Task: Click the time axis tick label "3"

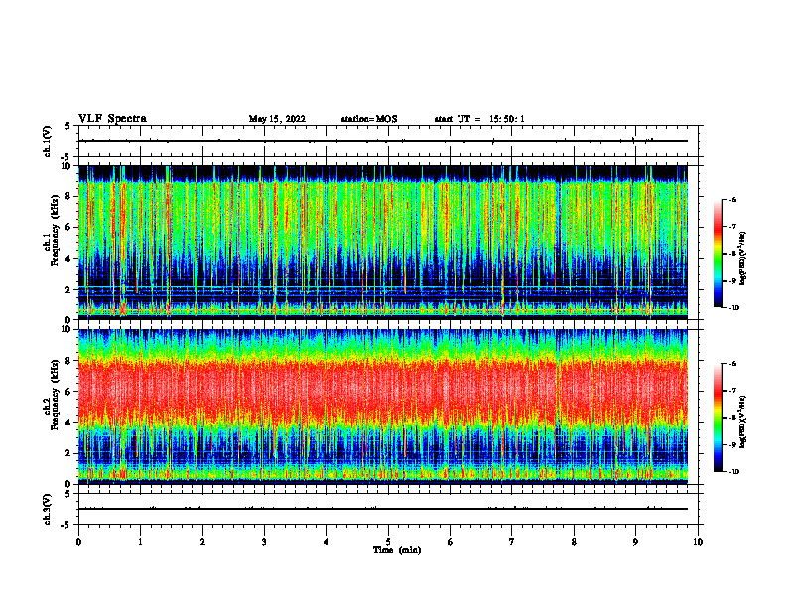Action: [x=264, y=542]
